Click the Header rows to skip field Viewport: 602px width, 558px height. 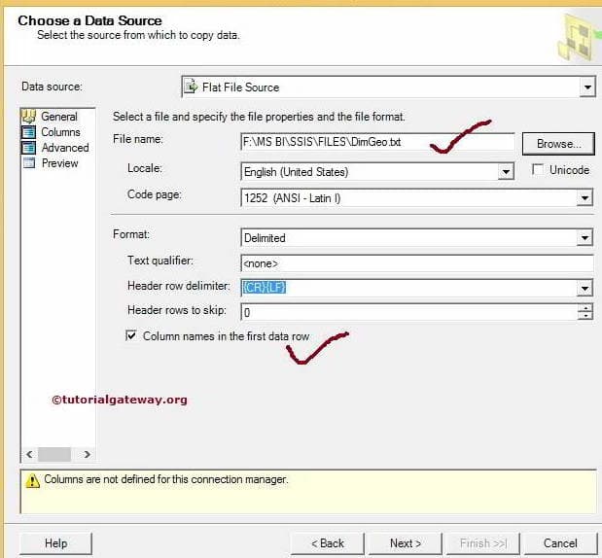[408, 312]
